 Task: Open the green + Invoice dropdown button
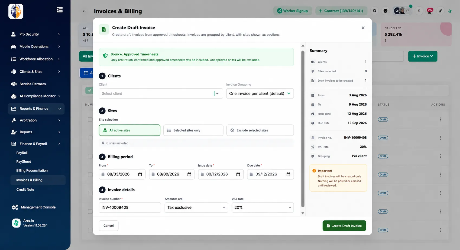click(423, 56)
